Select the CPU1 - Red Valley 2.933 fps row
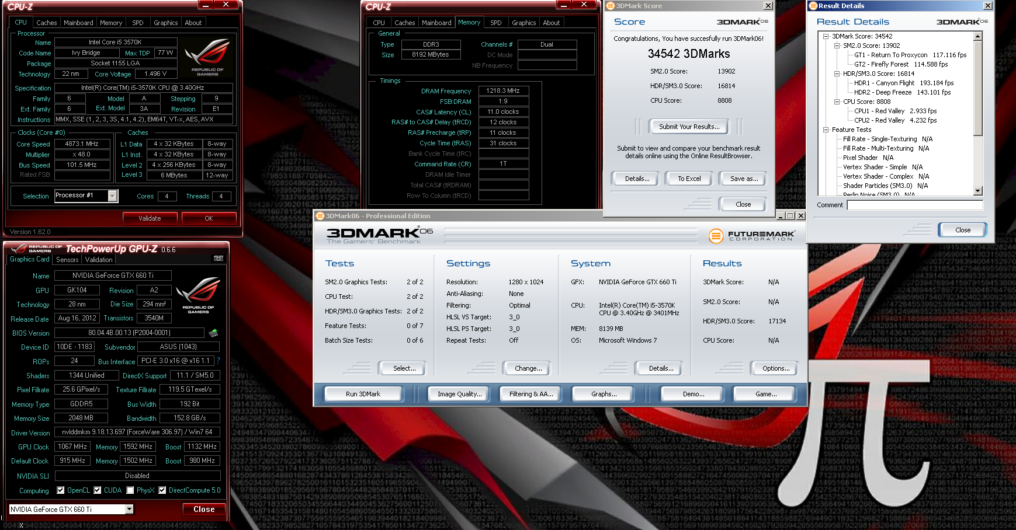The image size is (1016, 530). point(895,111)
